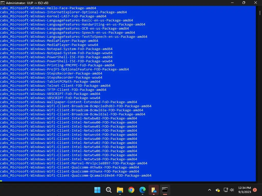262x196 pixels.
Task: Minimize the UUP -> ISO console window
Action: click(x=232, y=3)
